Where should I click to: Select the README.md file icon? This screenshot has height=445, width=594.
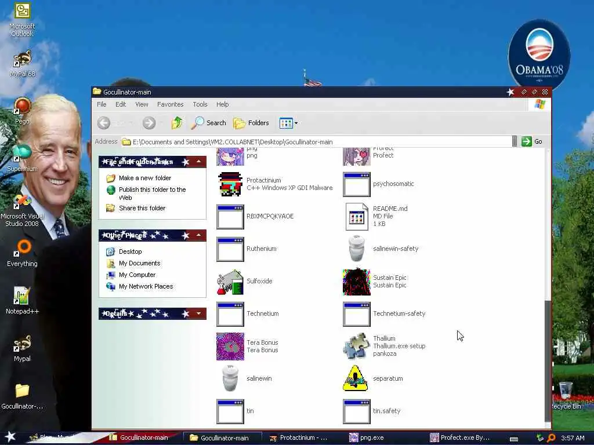[x=357, y=217]
